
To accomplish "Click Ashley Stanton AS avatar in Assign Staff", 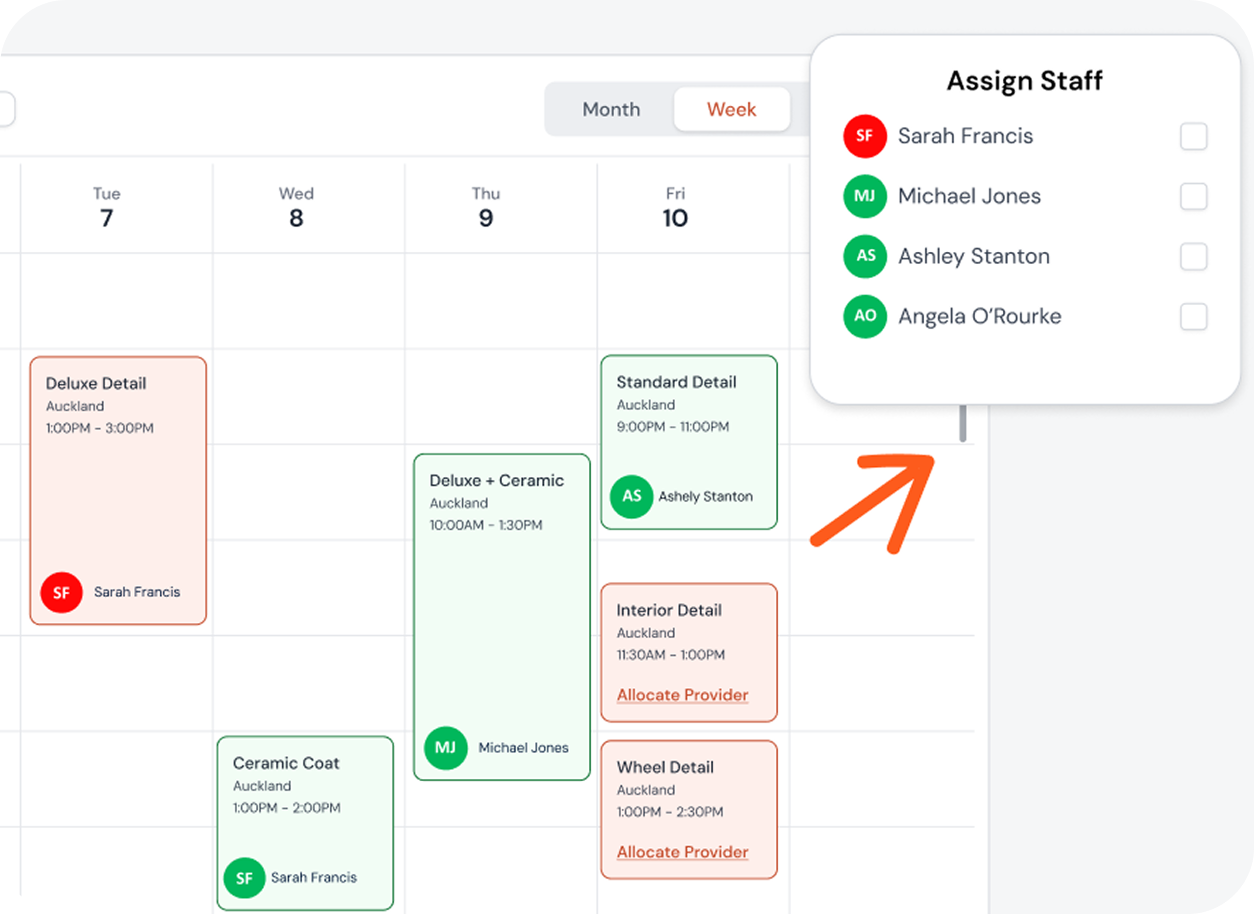I will click(865, 256).
